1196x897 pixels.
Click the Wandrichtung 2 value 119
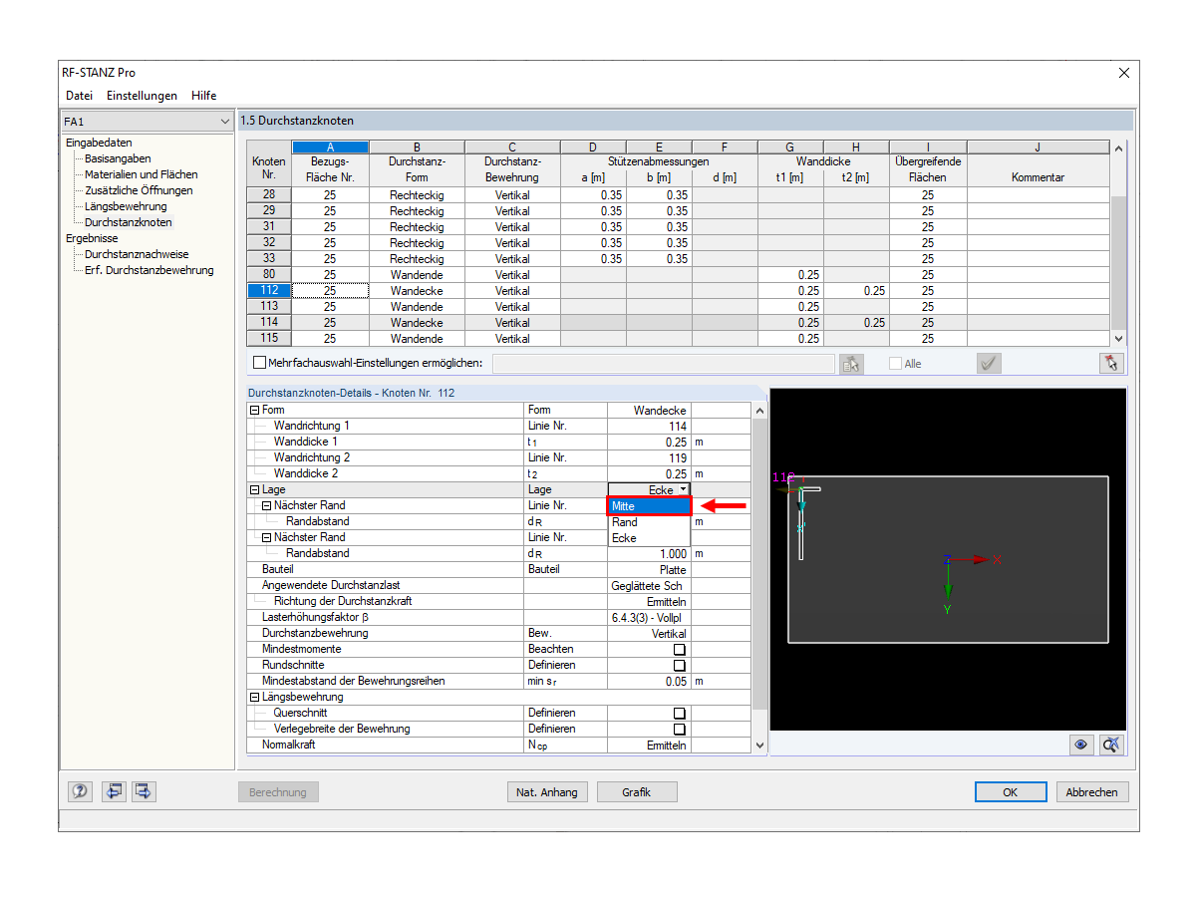pyautogui.click(x=649, y=457)
